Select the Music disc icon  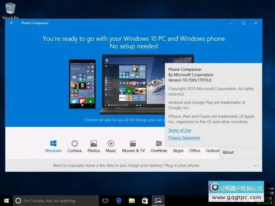coord(111,143)
